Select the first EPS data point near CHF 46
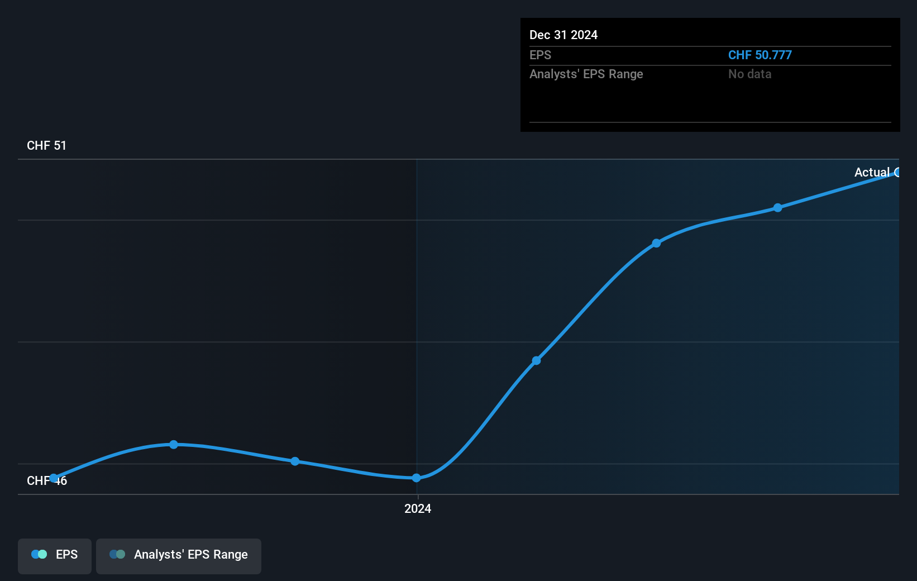The image size is (917, 581). tap(54, 478)
